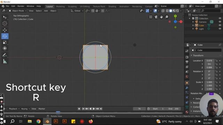The width and height of the screenshot is (223, 125).
Task: Select the Measure tool
Action: pos(5,61)
